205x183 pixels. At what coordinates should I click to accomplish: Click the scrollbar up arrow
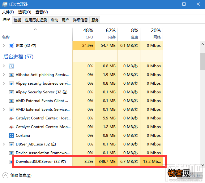coord(203,44)
